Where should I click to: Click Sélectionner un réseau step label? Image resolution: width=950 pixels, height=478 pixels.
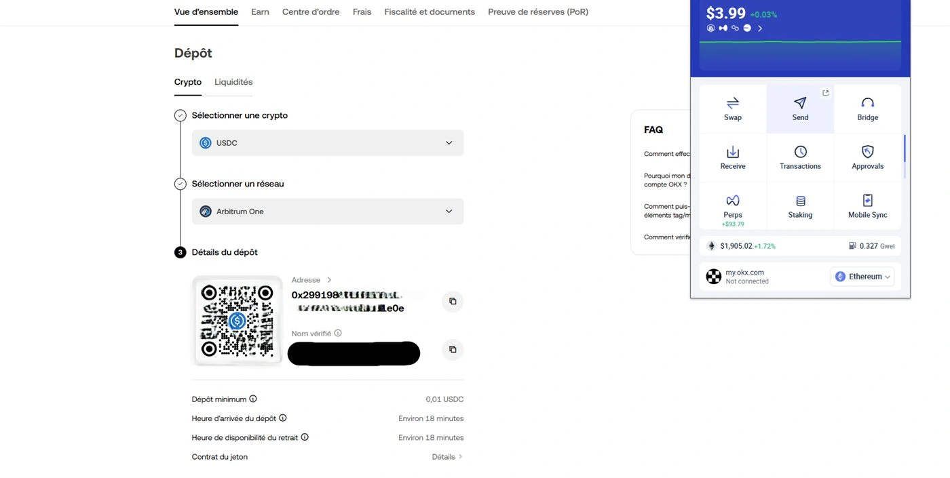tap(237, 184)
